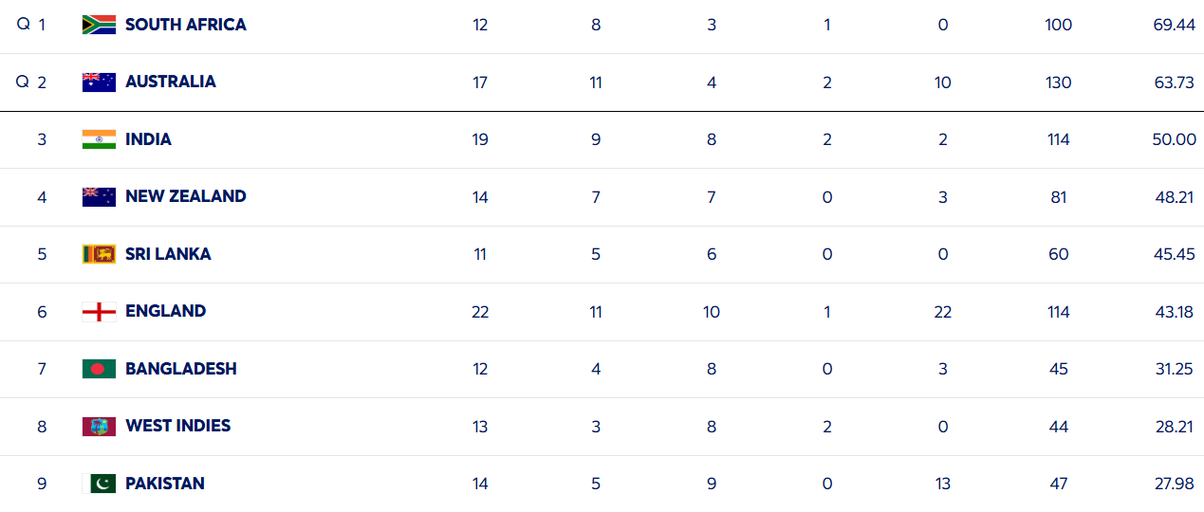Click the New Zealand flag icon

(99, 197)
